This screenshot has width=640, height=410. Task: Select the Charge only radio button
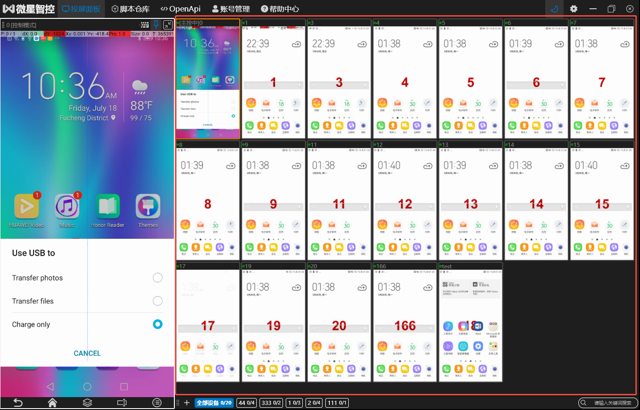(157, 324)
